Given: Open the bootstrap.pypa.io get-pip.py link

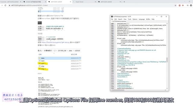Looking at the screenshot, I should tap(55, 42).
